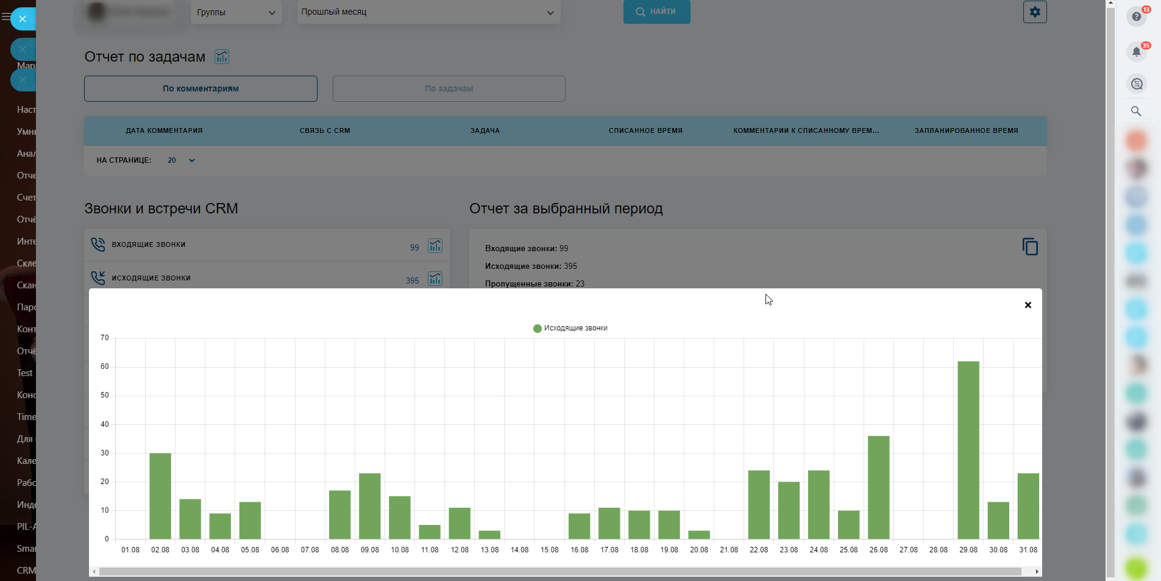Viewport: 1161px width, 581px height.
Task: Change the rows per page value 20
Action: click(x=181, y=160)
